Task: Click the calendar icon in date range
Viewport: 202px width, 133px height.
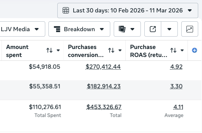Action: (66, 10)
